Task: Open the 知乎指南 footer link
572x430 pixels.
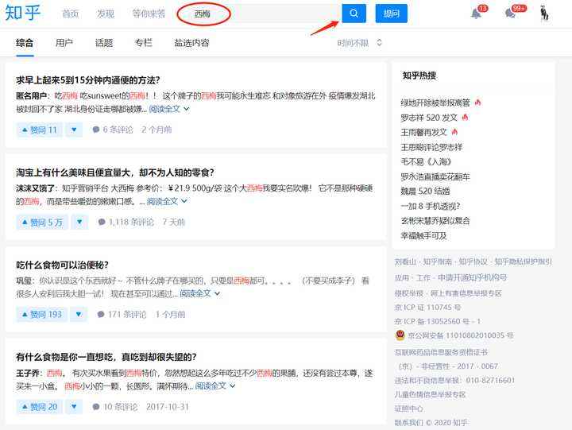Action: pyautogui.click(x=437, y=261)
